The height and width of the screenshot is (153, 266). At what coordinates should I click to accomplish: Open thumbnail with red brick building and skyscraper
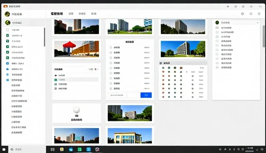[x=76, y=27]
